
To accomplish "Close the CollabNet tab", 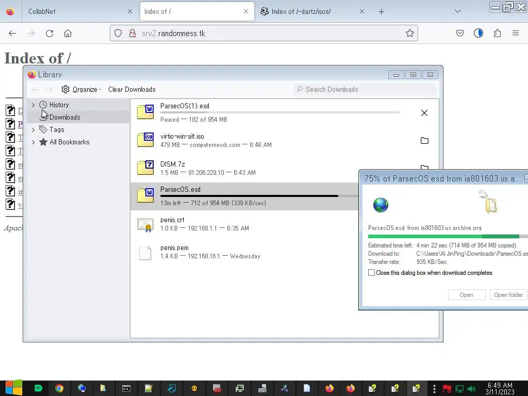I will pos(130,11).
